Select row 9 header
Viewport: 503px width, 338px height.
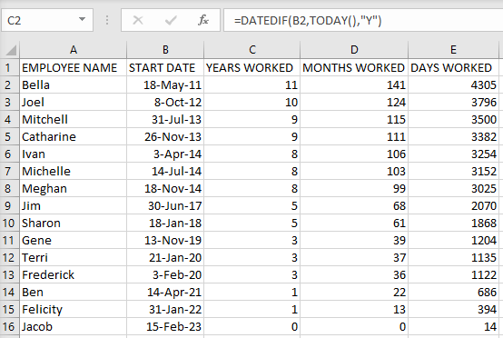pos(9,205)
